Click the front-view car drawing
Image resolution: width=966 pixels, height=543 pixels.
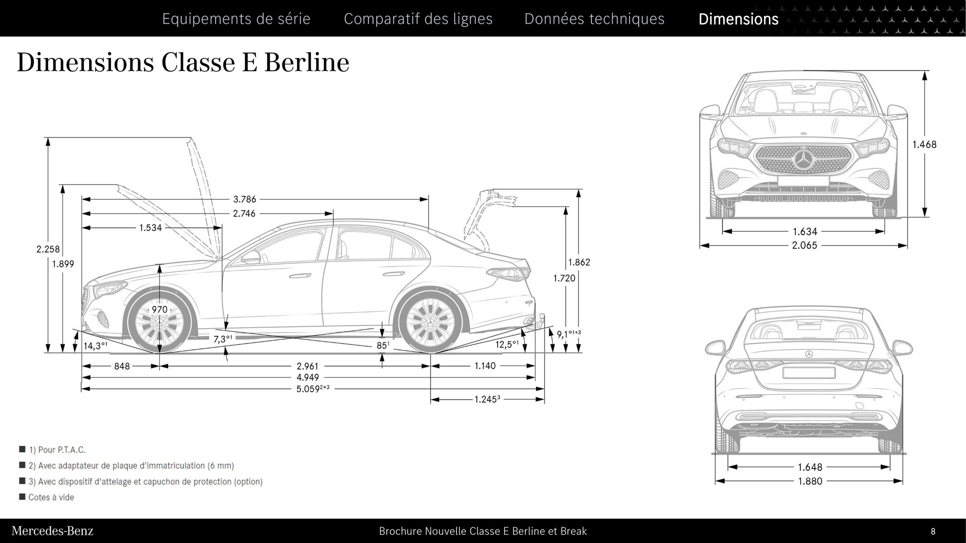pyautogui.click(x=803, y=145)
